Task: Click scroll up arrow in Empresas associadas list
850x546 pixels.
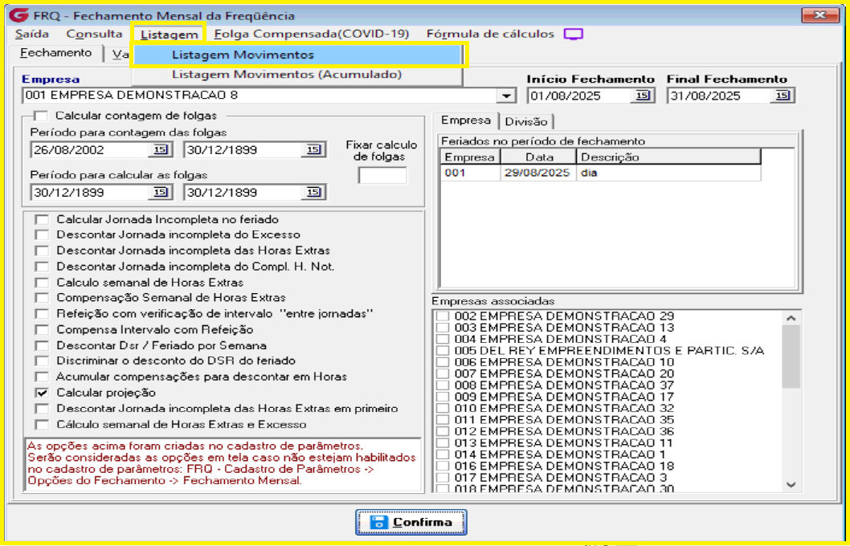Action: pyautogui.click(x=791, y=318)
